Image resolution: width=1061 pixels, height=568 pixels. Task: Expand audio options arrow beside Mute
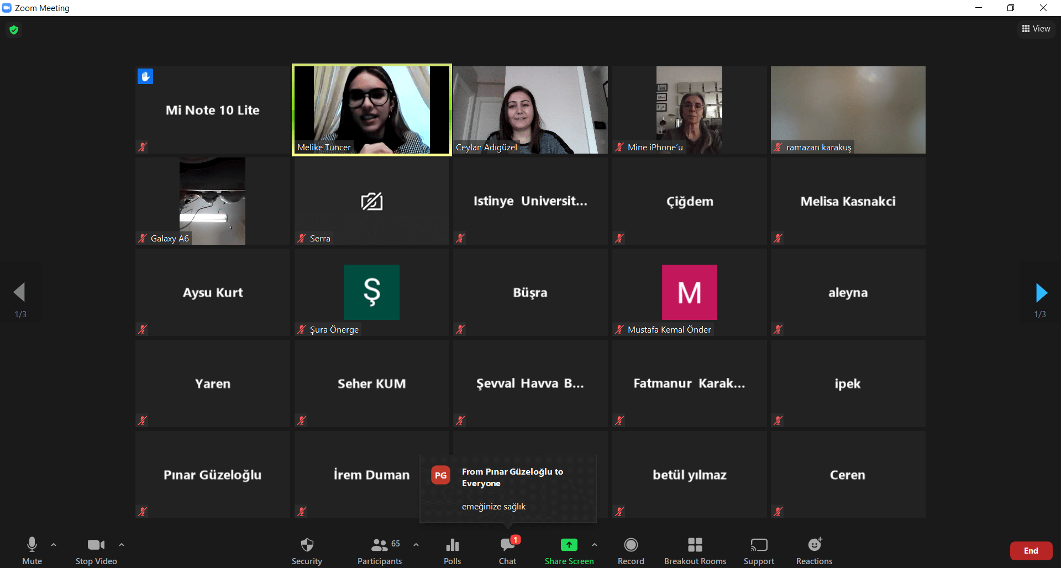coord(54,545)
